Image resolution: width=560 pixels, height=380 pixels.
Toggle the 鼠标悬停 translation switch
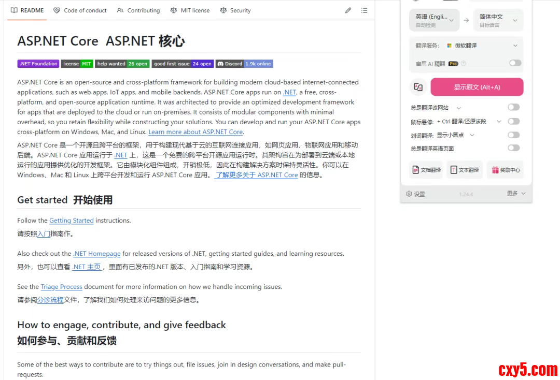point(513,121)
